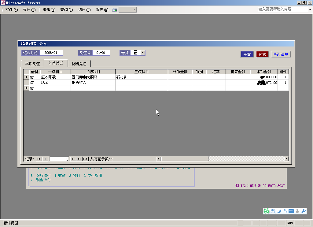Viewport: 313px width, 227px height.
Task: Toggle the Chinese punctuation mode icon
Action: click(x=285, y=211)
